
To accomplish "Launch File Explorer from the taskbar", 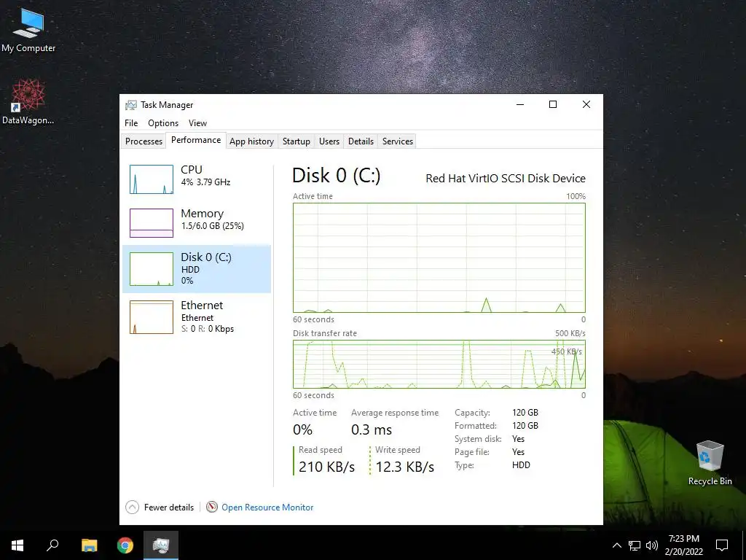I will click(x=89, y=545).
